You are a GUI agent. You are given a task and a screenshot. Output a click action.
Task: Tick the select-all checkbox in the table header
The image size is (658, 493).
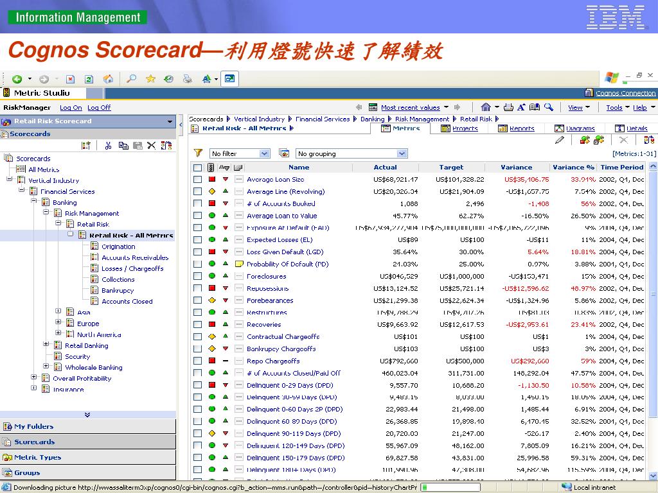pyautogui.click(x=198, y=168)
